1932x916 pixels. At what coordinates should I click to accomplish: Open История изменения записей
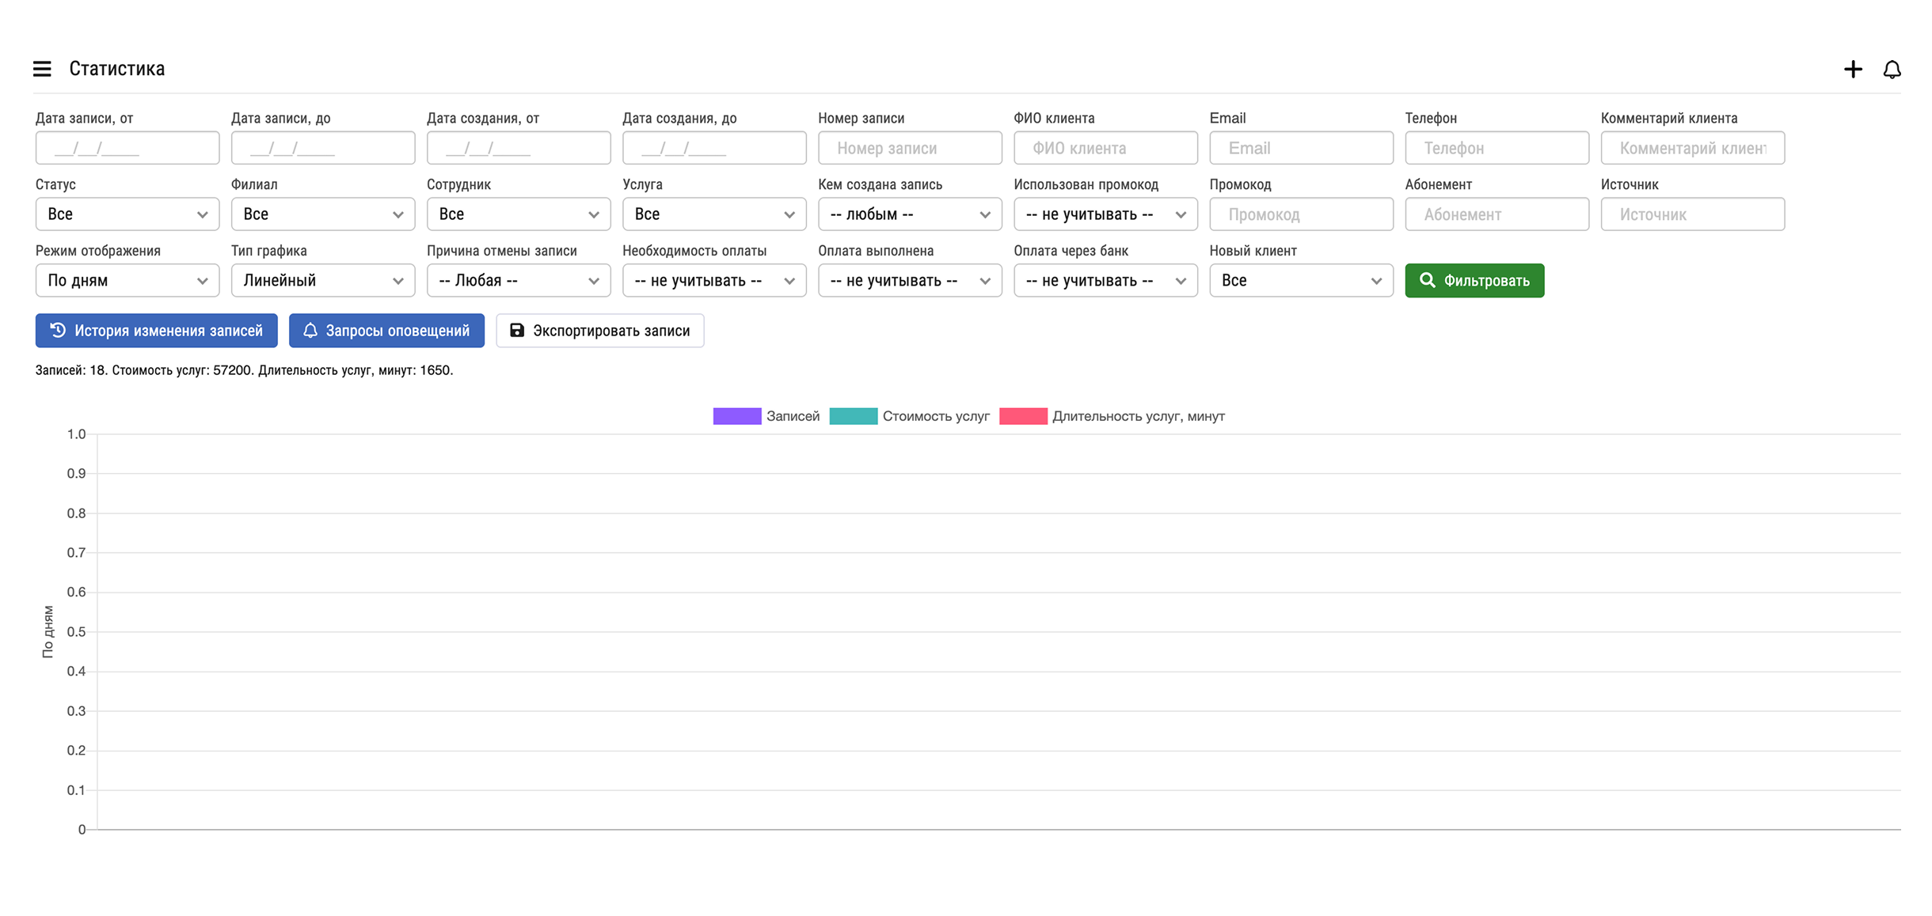point(156,331)
